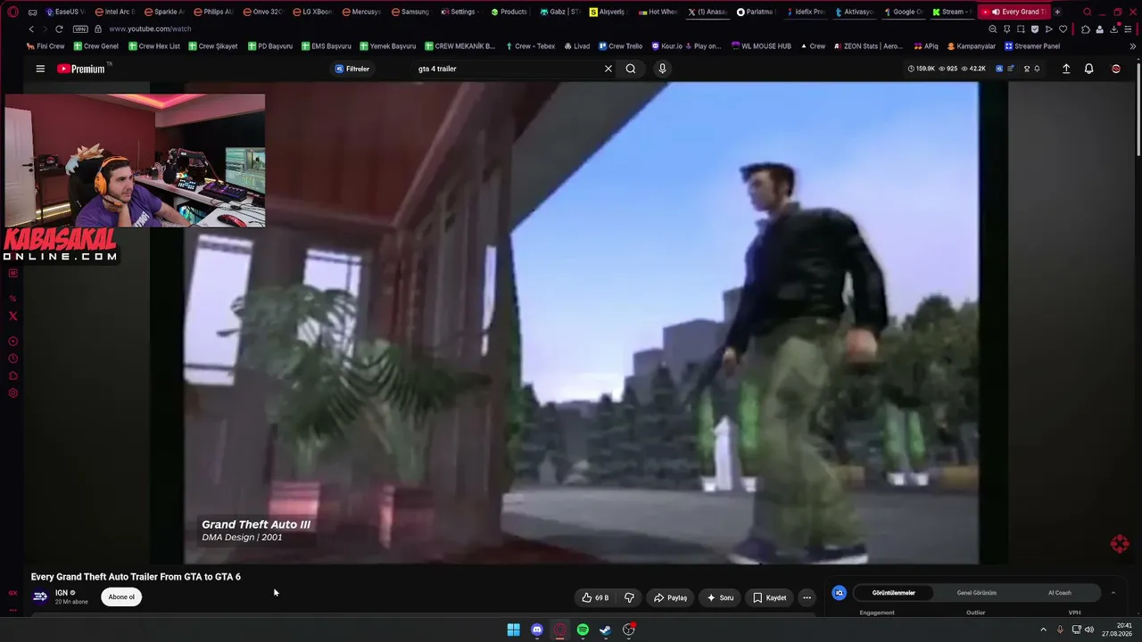Go to YouTube Premium home logo
Screen dimensions: 1142x642
81,69
